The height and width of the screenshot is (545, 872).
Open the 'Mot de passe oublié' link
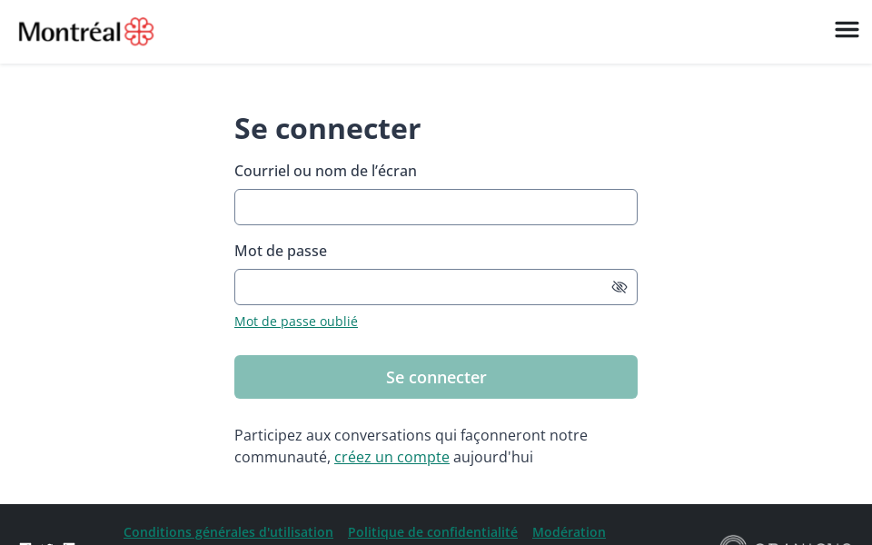296,322
